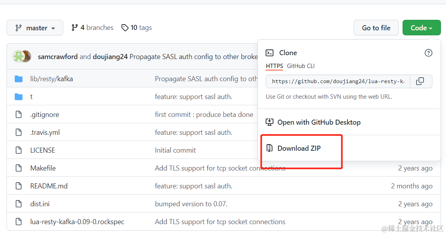The image size is (446, 235).
Task: Open the master branch dropdown
Action: coord(35,28)
